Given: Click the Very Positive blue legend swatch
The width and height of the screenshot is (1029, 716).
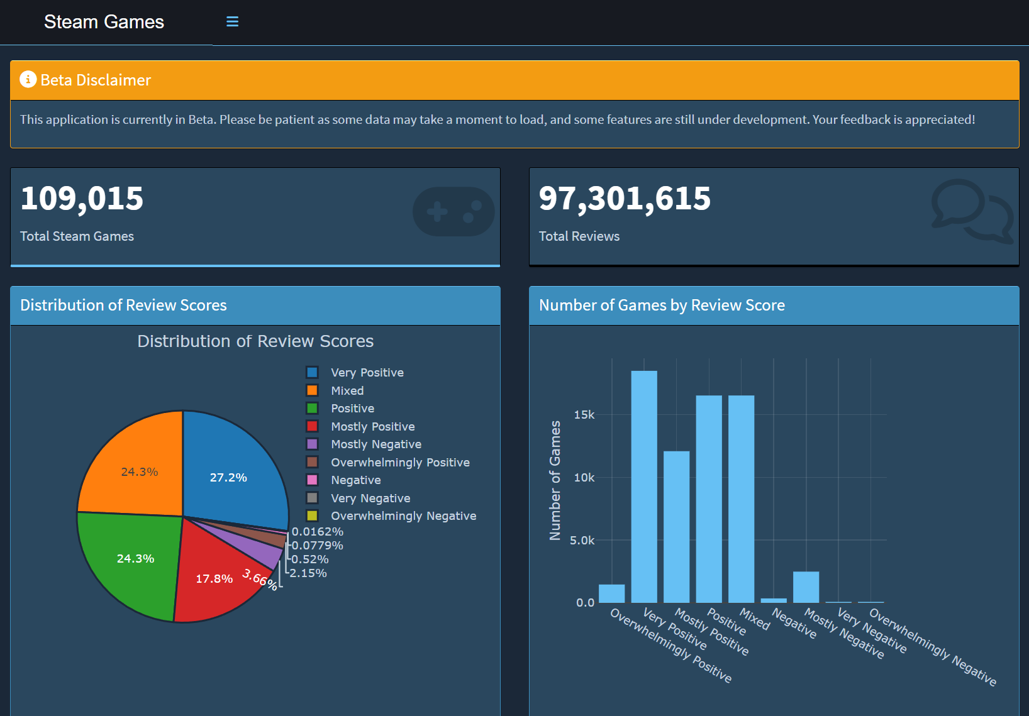Looking at the screenshot, I should tap(311, 372).
